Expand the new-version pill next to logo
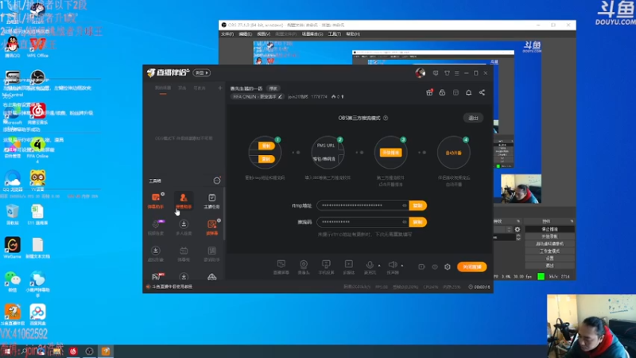Viewport: 636px width, 358px height. pos(202,73)
